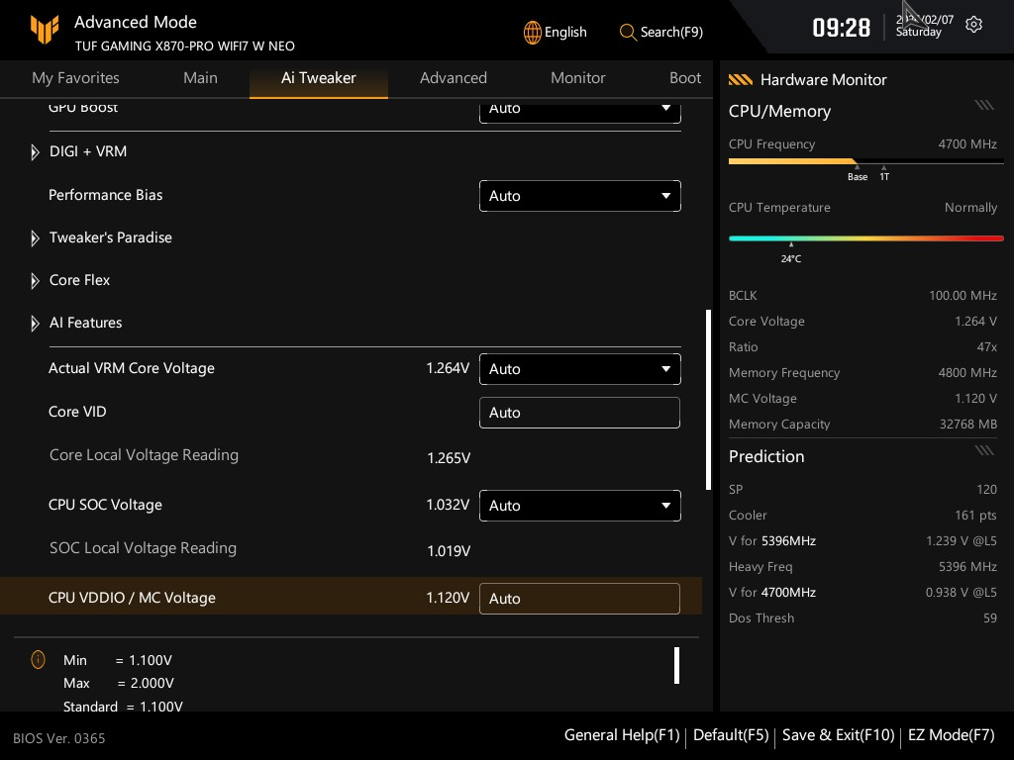Open the CPU SOC Voltage dropdown
This screenshot has width=1014, height=760.
click(579, 506)
